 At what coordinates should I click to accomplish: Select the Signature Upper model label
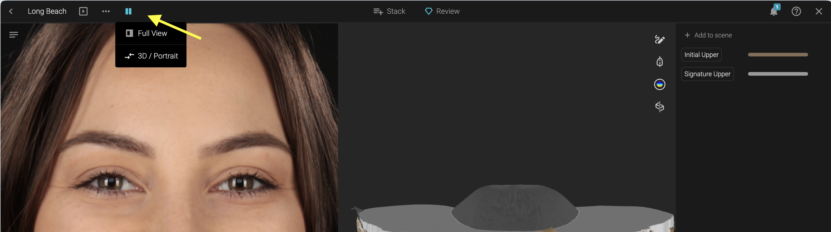pyautogui.click(x=707, y=74)
